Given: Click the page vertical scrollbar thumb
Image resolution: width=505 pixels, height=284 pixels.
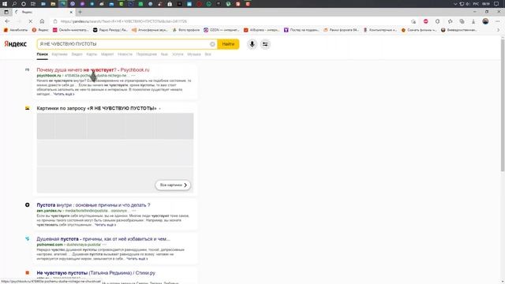Looking at the screenshot, I should [503, 105].
